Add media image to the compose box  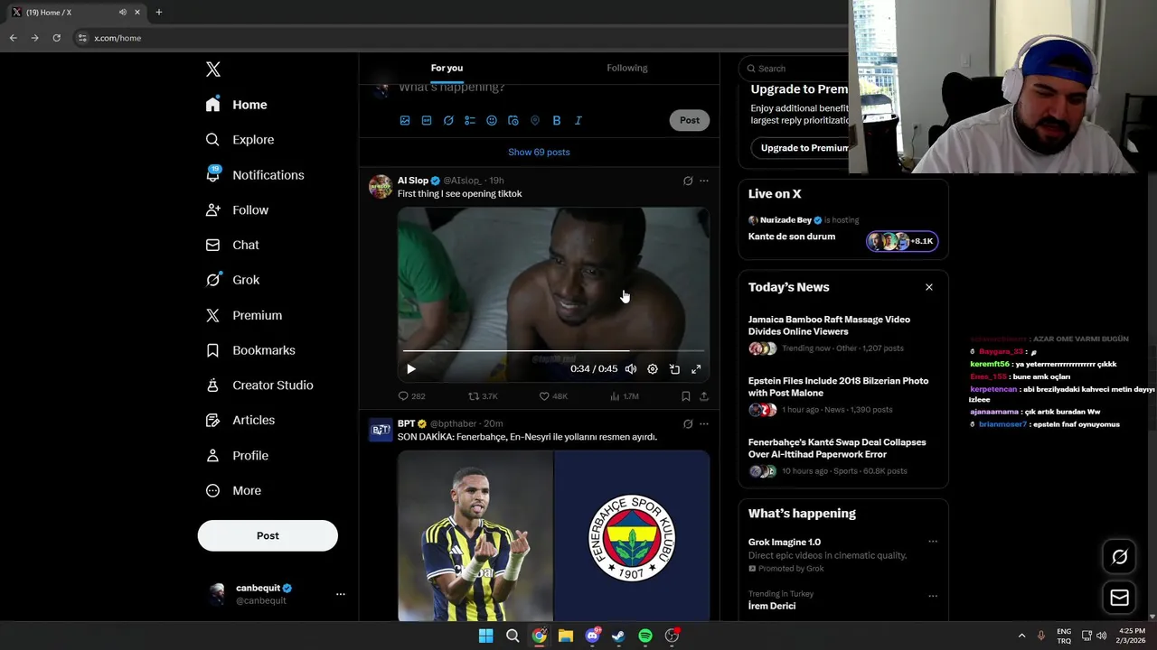pos(405,120)
